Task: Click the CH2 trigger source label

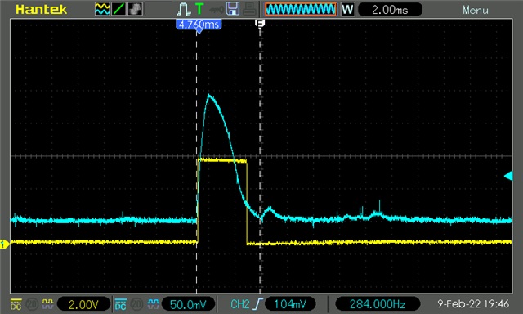Action: tap(239, 304)
